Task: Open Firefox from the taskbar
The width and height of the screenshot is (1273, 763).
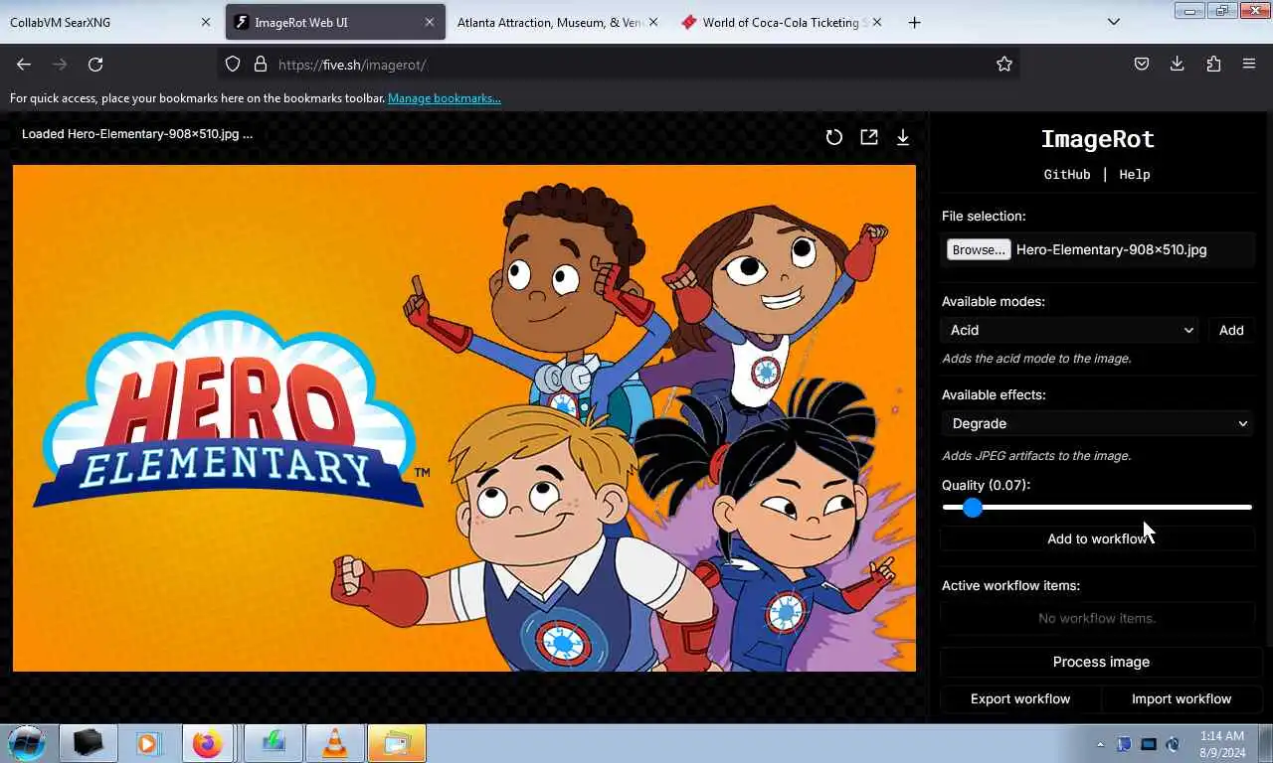Action: [x=208, y=743]
